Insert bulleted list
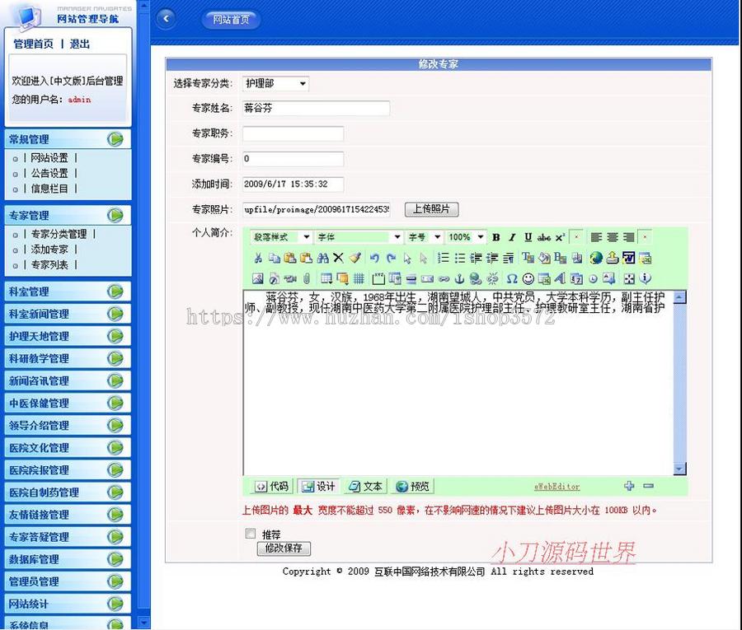This screenshot has width=742, height=630. click(x=459, y=258)
